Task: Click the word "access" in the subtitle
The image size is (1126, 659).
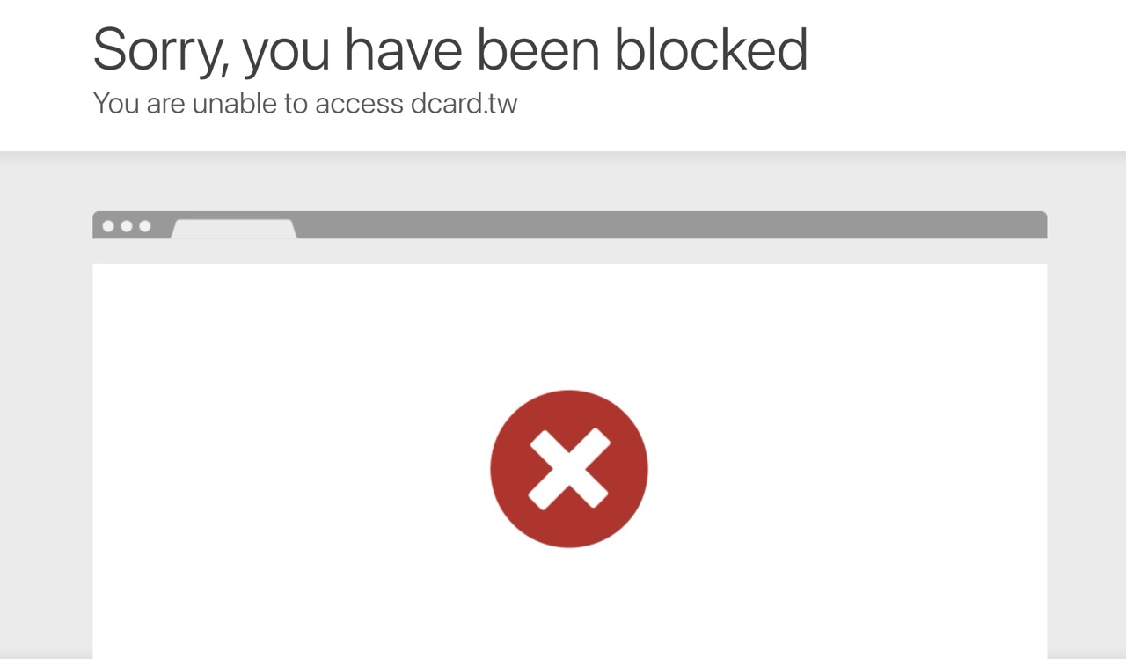Action: coord(359,104)
